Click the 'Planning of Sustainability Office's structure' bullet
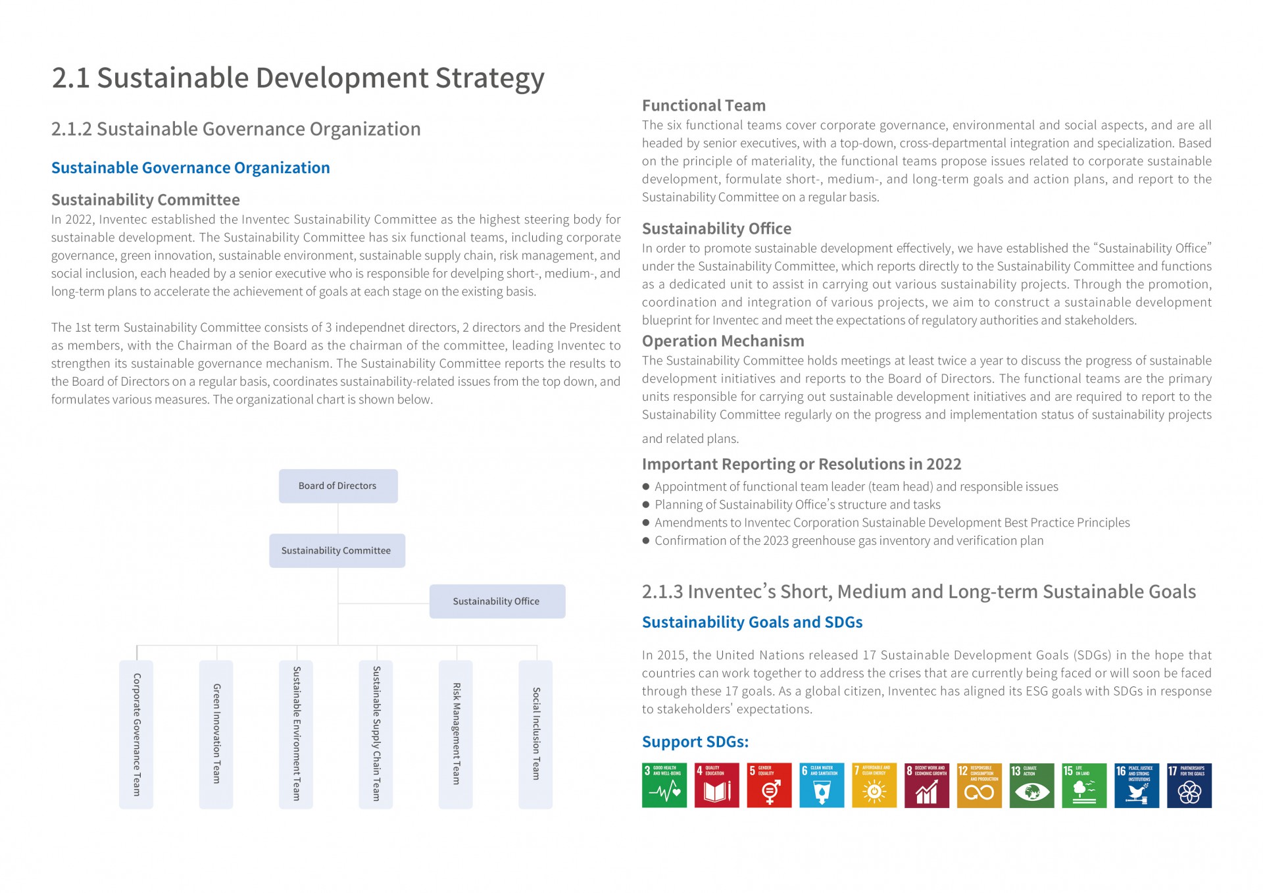1263x893 pixels. [x=791, y=505]
